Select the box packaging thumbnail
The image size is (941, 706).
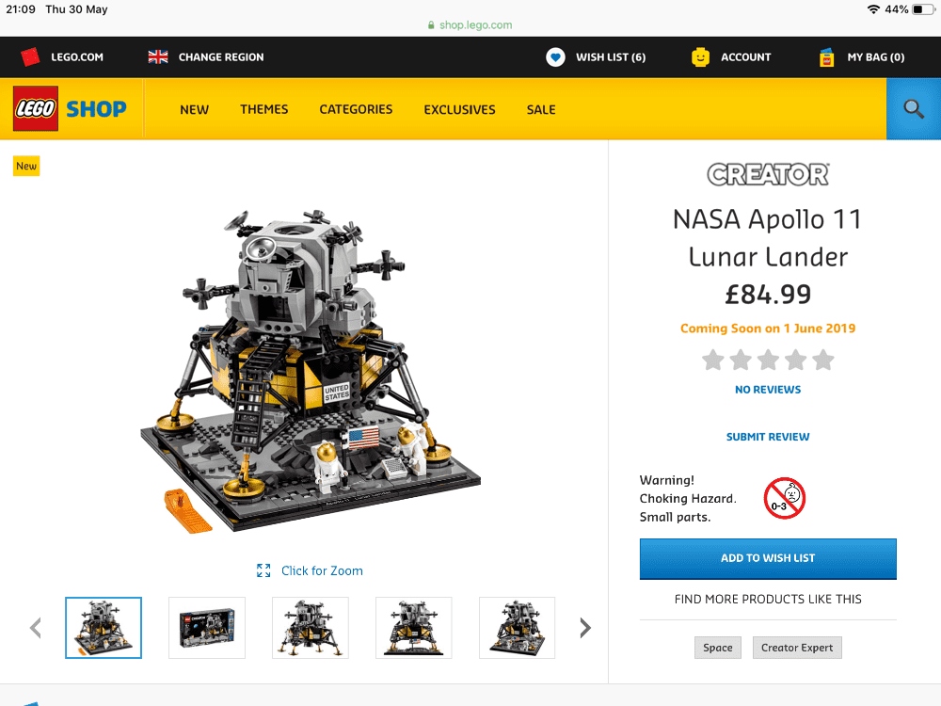(x=207, y=628)
